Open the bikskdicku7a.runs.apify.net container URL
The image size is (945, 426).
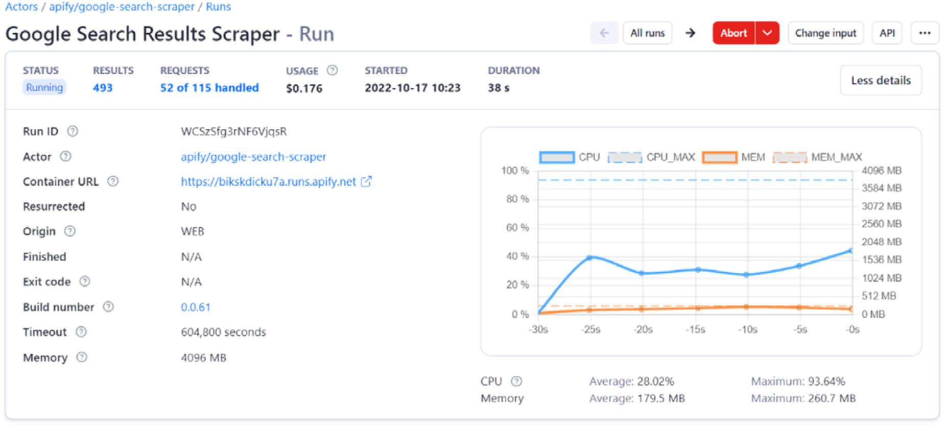(x=268, y=182)
